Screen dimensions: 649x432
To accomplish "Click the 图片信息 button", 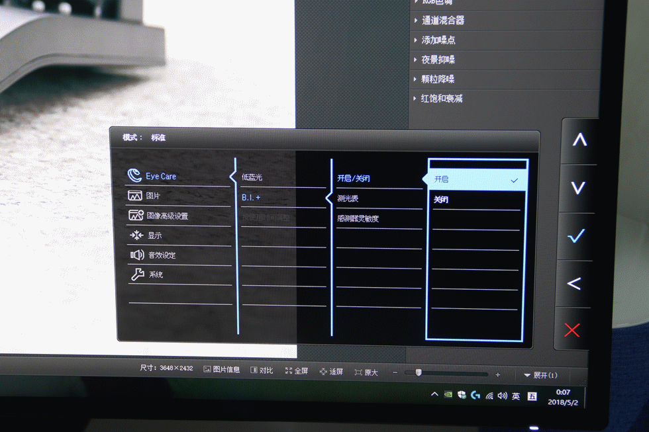I will pyautogui.click(x=221, y=370).
